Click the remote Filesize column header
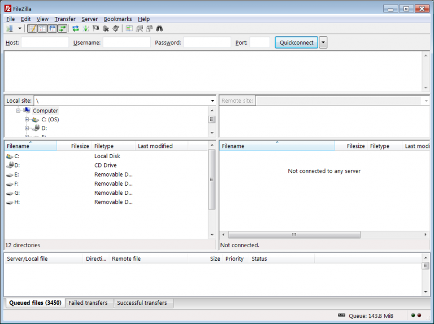This screenshot has width=434, height=324. click(351, 146)
